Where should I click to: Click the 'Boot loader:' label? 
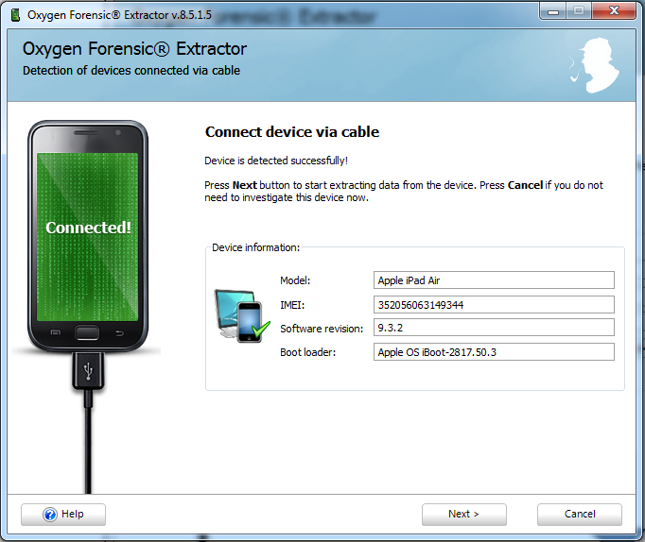307,352
